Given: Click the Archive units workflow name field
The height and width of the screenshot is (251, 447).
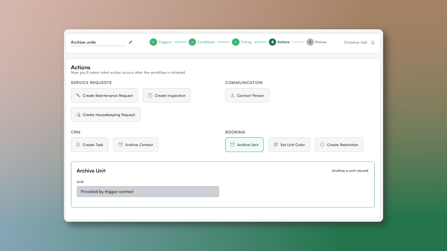Looking at the screenshot, I should pyautogui.click(x=98, y=42).
